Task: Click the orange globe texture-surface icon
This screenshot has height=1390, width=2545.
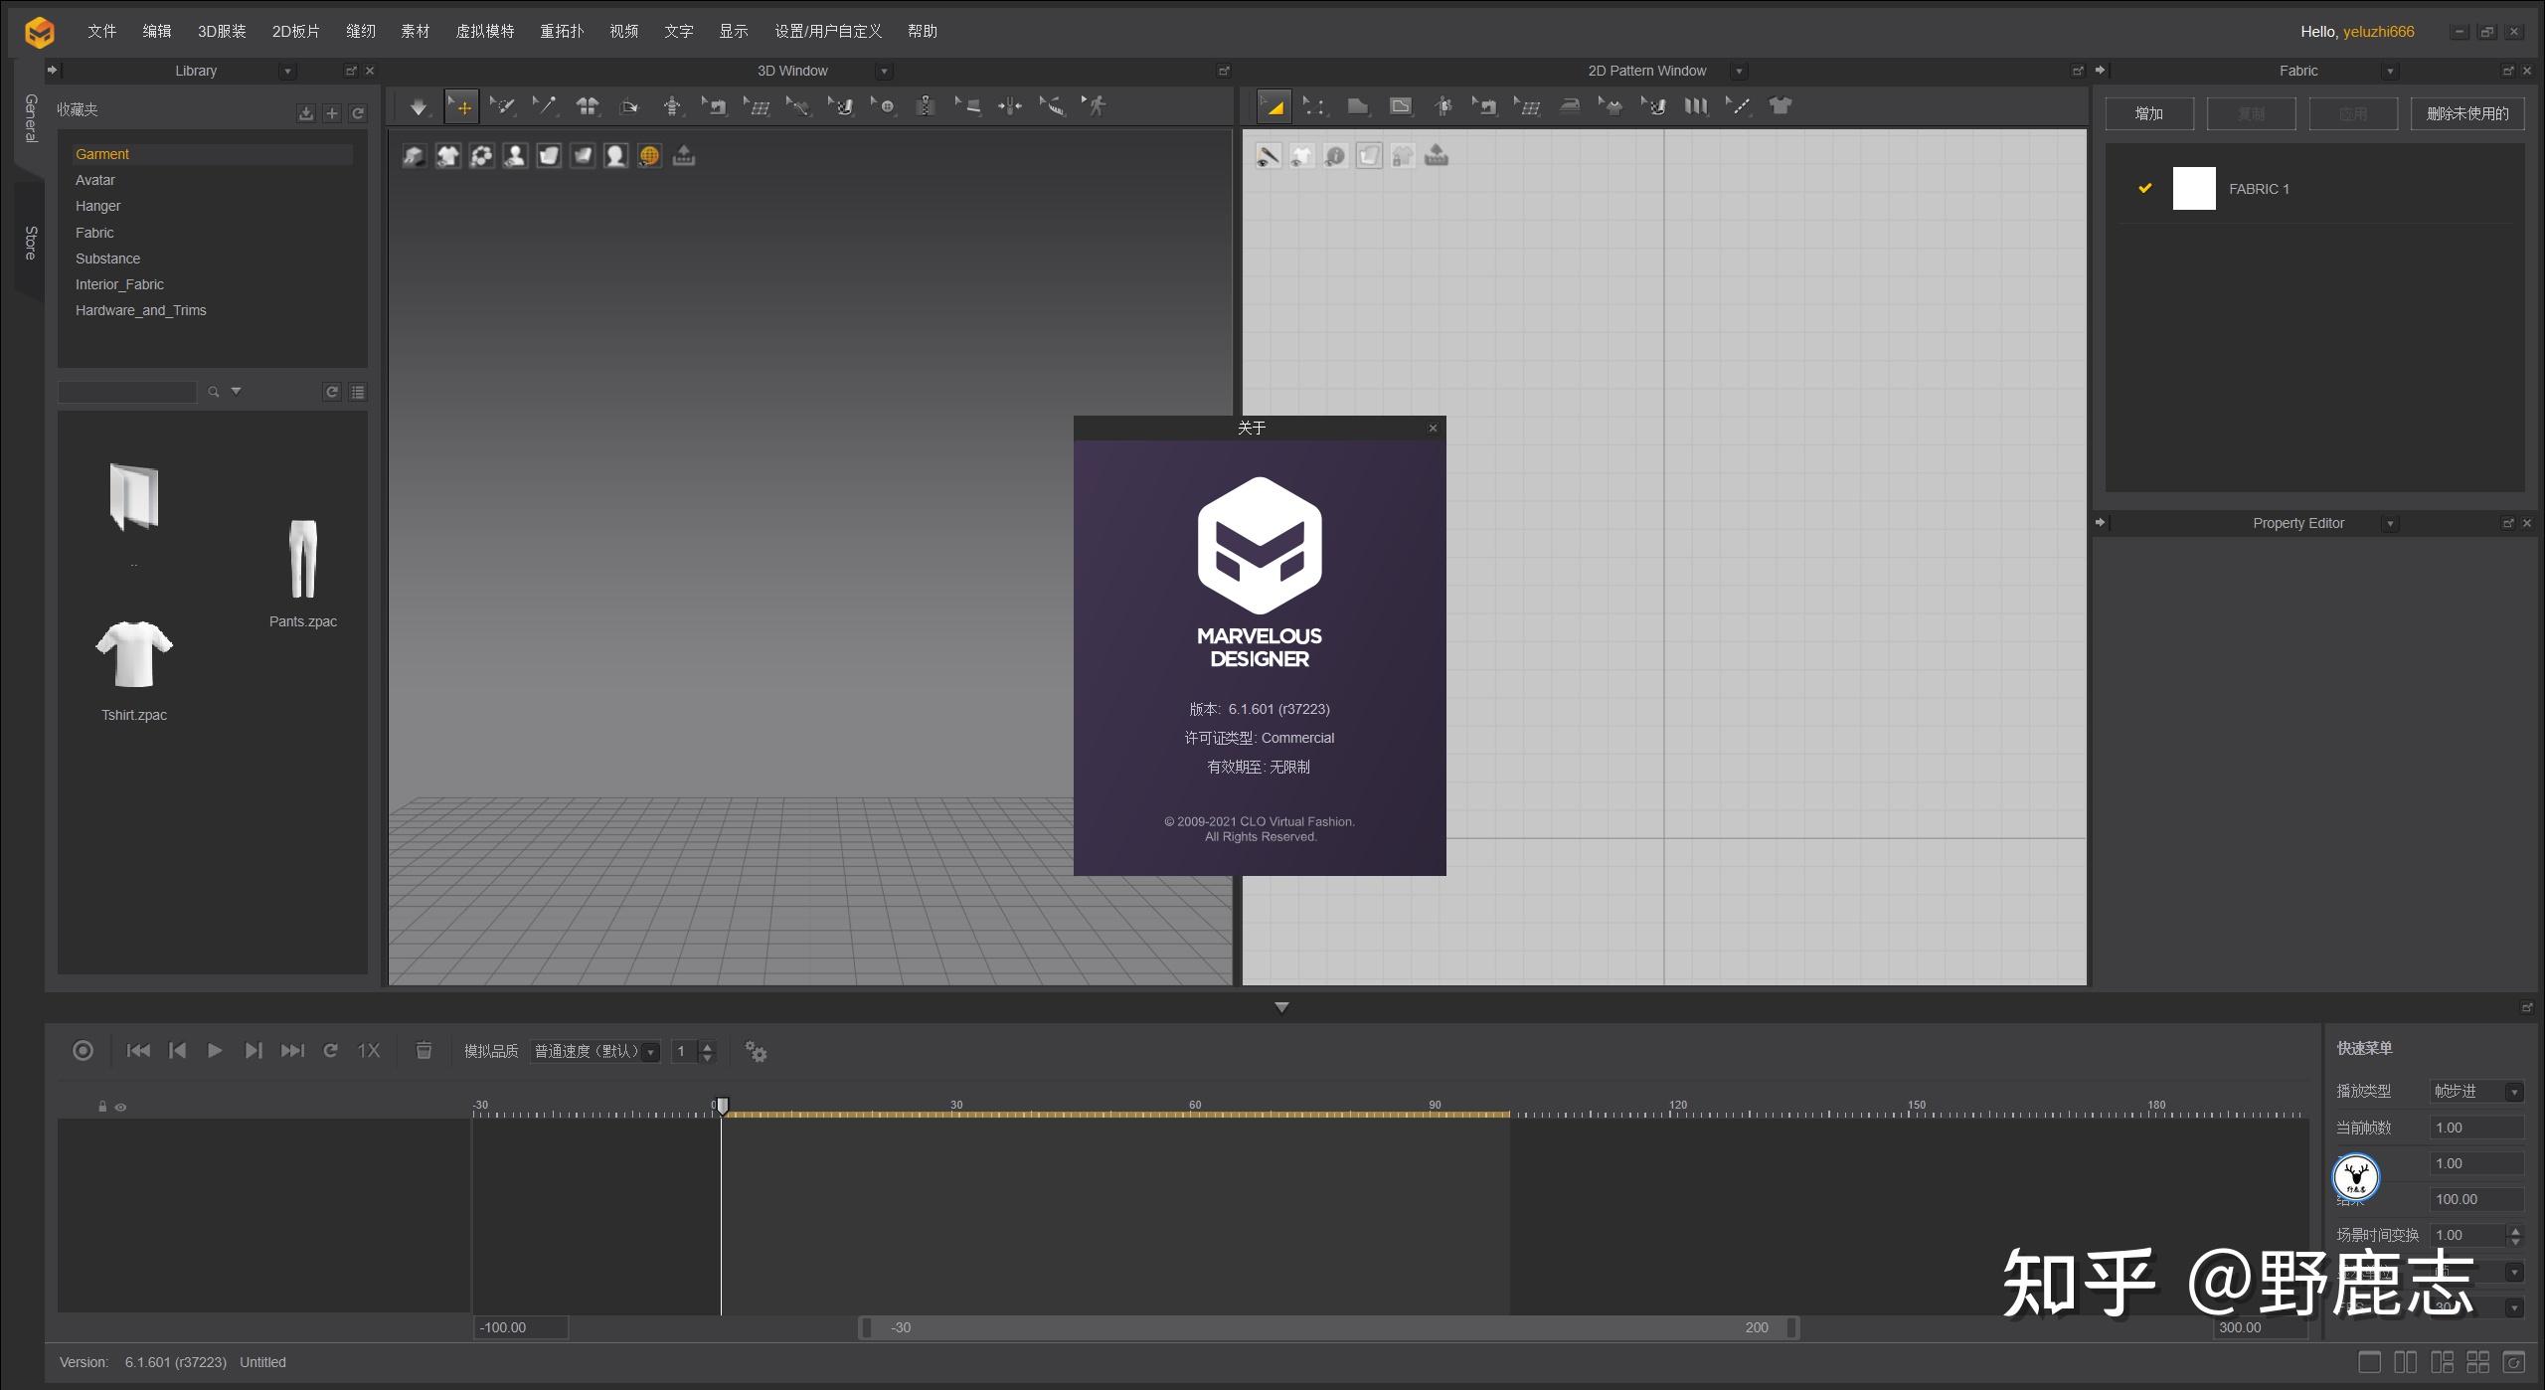Action: click(x=649, y=156)
